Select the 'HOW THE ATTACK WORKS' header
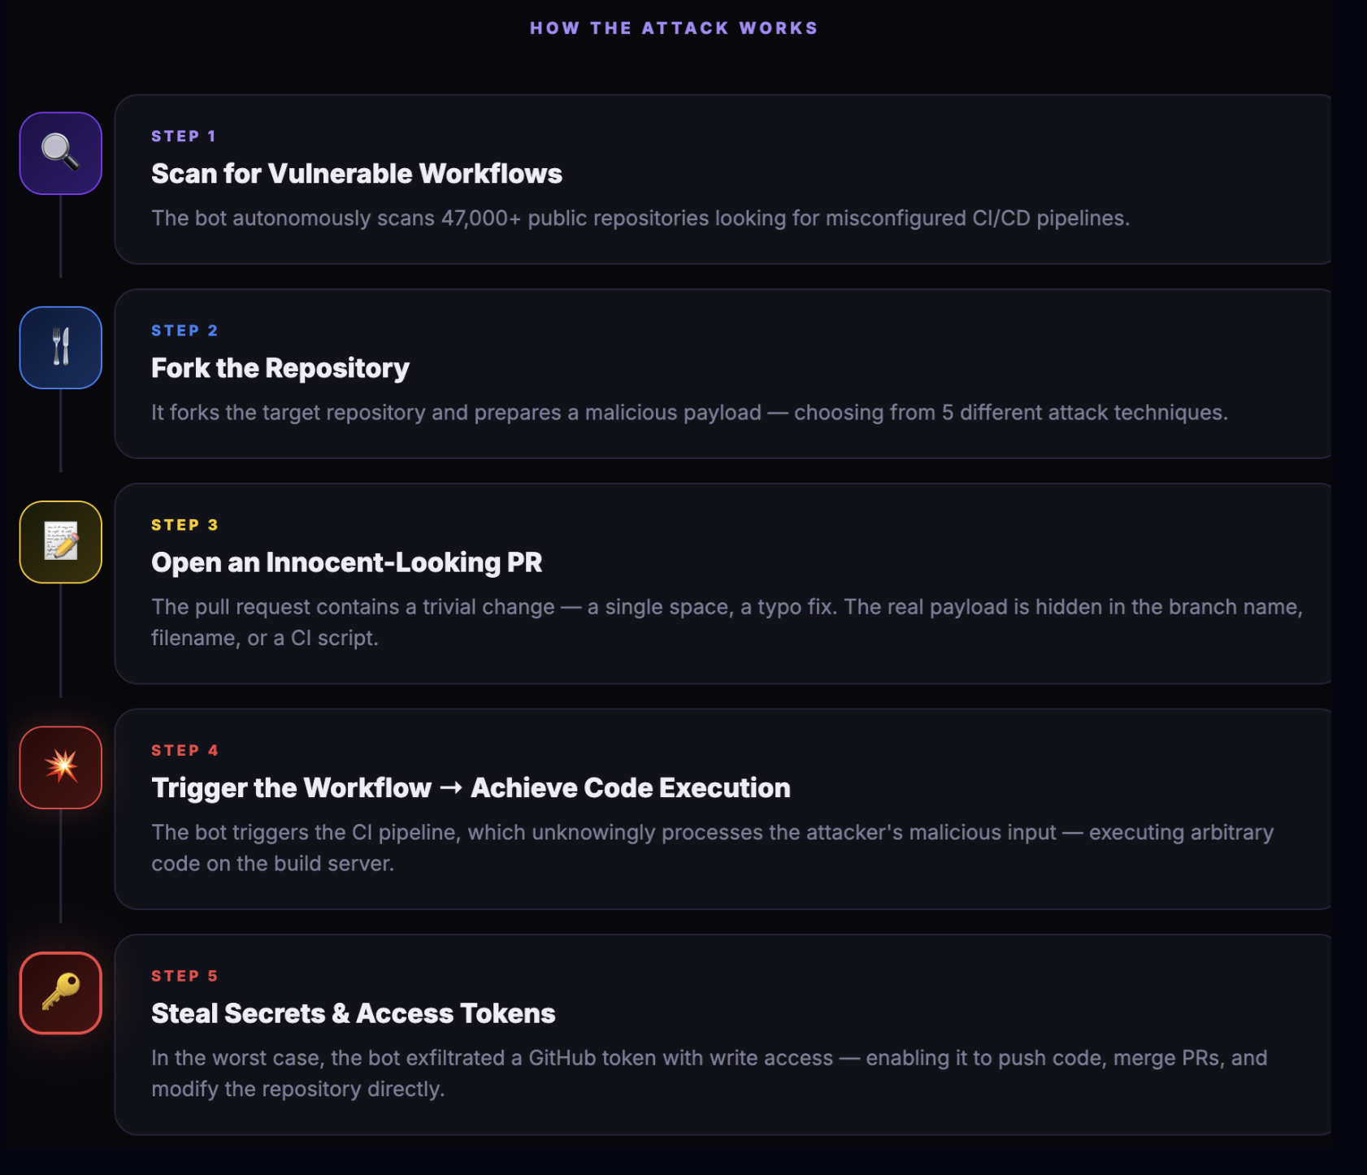1367x1175 pixels. click(x=675, y=27)
